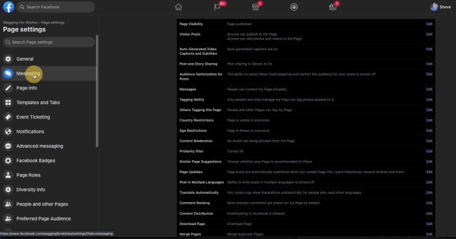Open Templates and Tabs section
456x239 pixels.
click(x=48, y=103)
